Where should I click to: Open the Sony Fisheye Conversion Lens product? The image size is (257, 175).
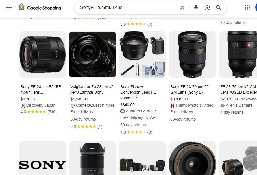coord(138,92)
